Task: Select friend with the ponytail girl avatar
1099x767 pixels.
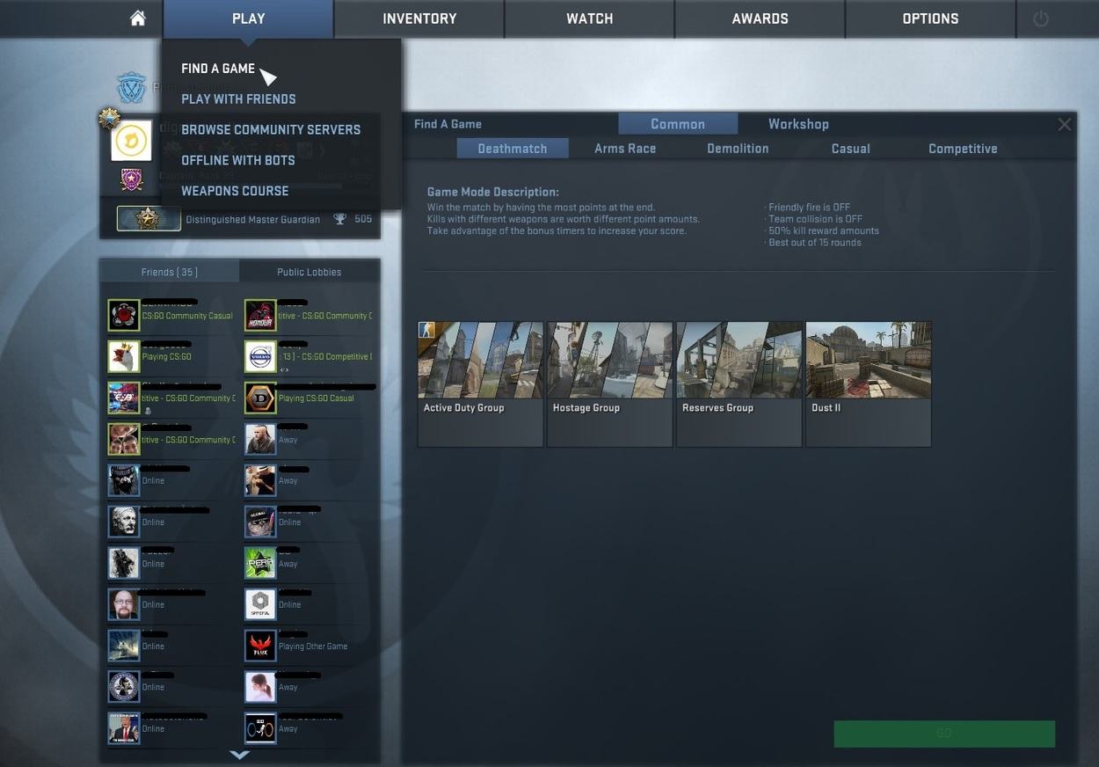Action: coord(260,687)
